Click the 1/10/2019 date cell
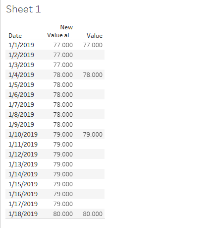 23,135
